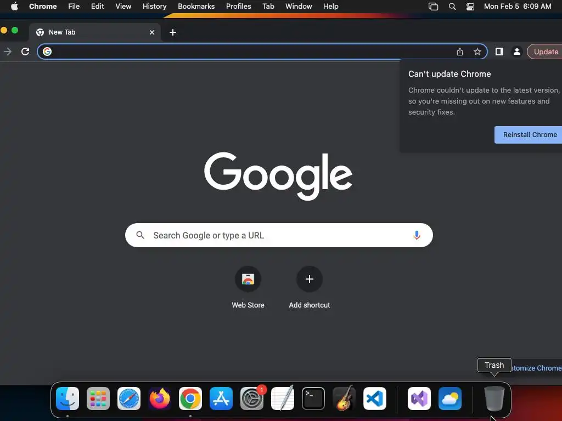Open the Profiles menu

239,7
